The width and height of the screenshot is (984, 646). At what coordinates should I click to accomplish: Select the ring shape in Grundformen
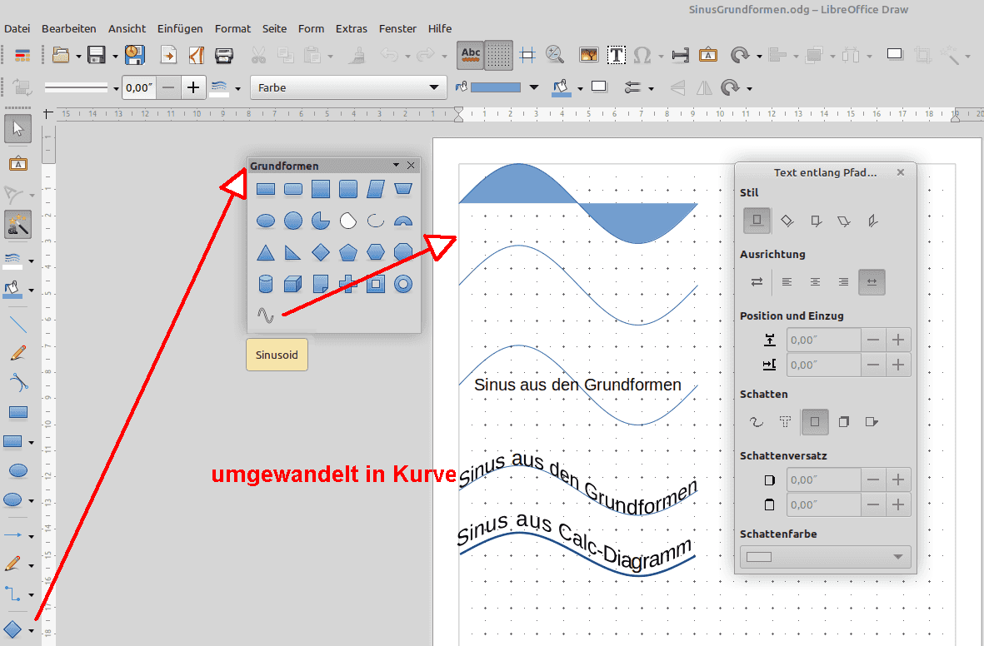click(x=403, y=284)
